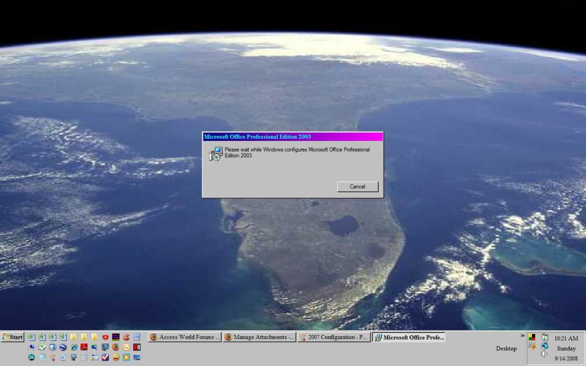The image size is (586, 366).
Task: Open the security alert tray icon
Action: [x=532, y=346]
